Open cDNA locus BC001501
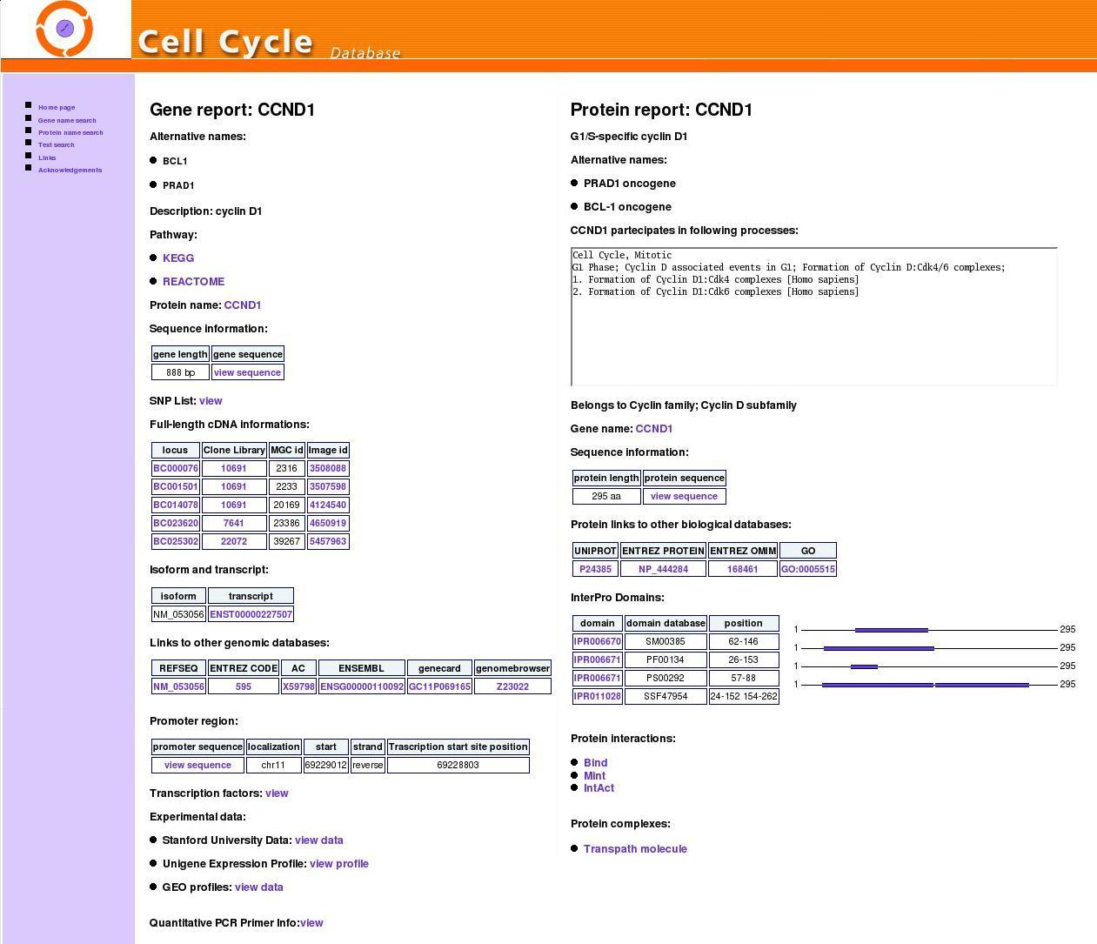The width and height of the screenshot is (1097, 944). 176,486
